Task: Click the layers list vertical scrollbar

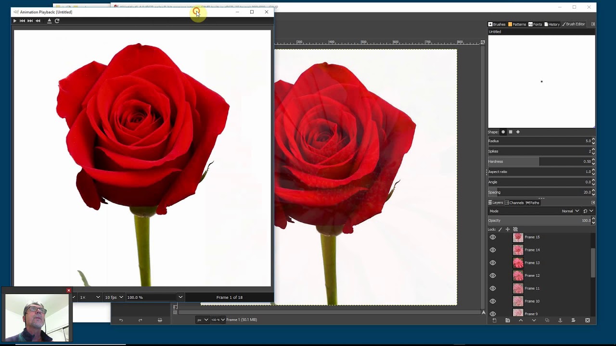Action: pyautogui.click(x=593, y=262)
